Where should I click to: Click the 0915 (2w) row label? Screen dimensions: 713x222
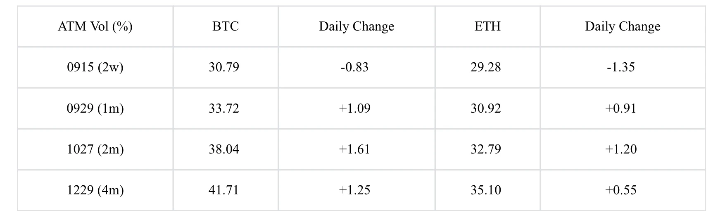95,67
